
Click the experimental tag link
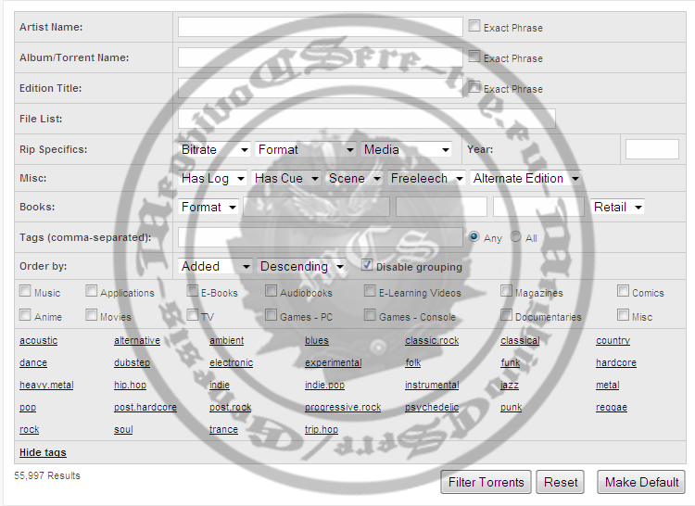pyautogui.click(x=334, y=363)
